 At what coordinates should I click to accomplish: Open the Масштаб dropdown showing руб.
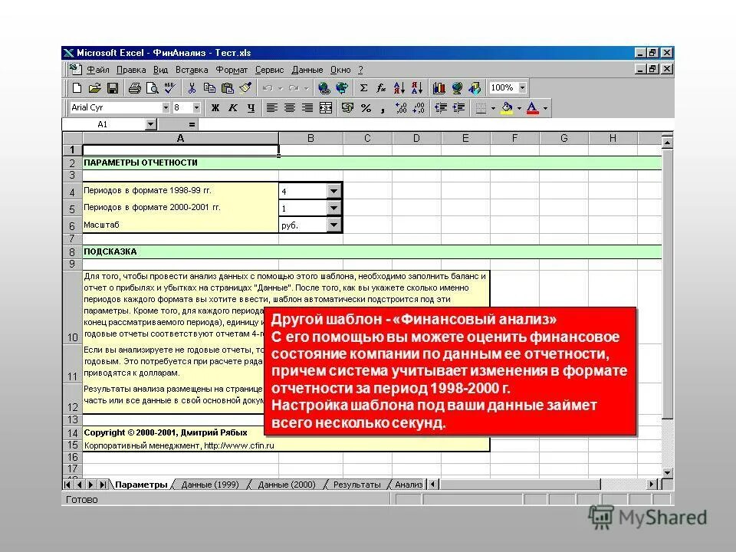tap(333, 225)
